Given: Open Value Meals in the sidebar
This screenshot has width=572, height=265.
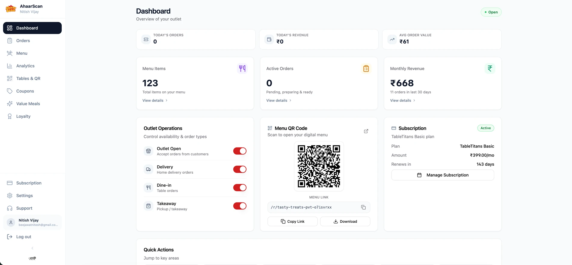Looking at the screenshot, I should (x=32, y=104).
